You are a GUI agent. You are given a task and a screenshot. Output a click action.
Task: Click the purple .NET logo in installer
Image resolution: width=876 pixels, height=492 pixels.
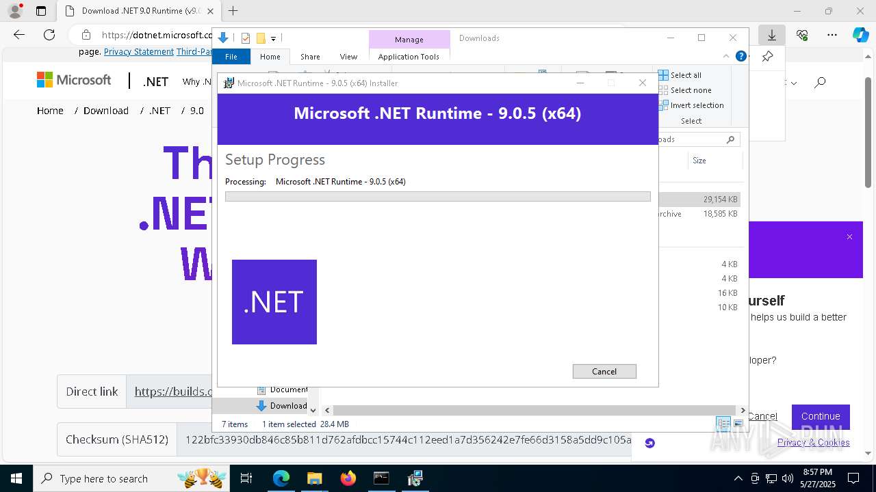pos(274,302)
